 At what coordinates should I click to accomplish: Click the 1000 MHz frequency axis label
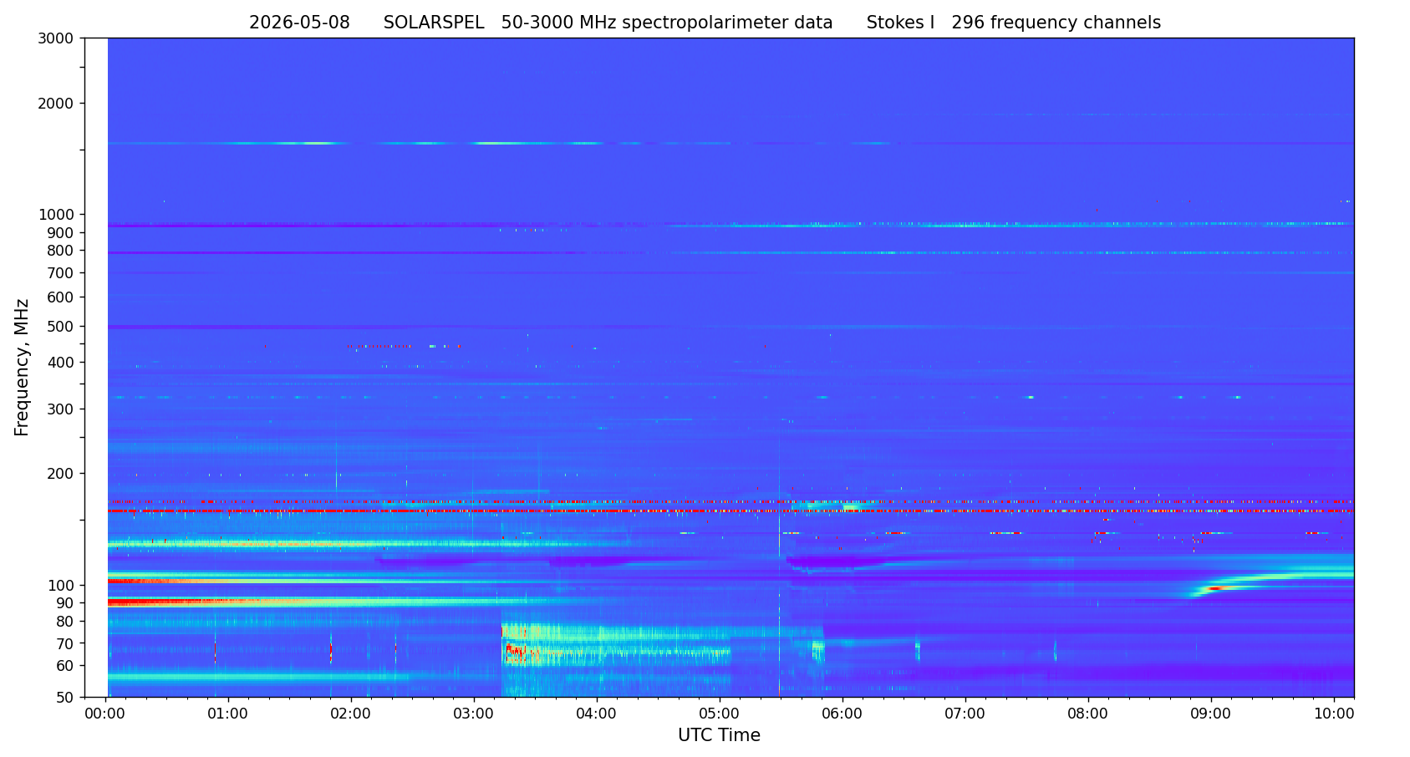pyautogui.click(x=58, y=215)
